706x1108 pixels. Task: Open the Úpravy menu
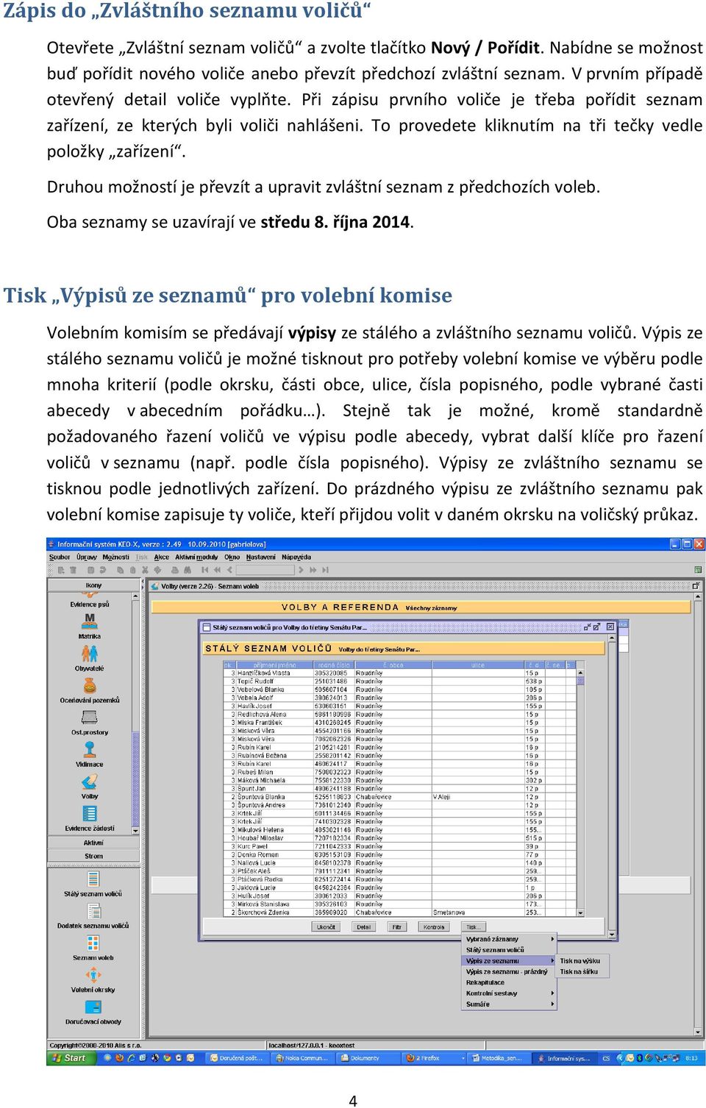point(87,557)
